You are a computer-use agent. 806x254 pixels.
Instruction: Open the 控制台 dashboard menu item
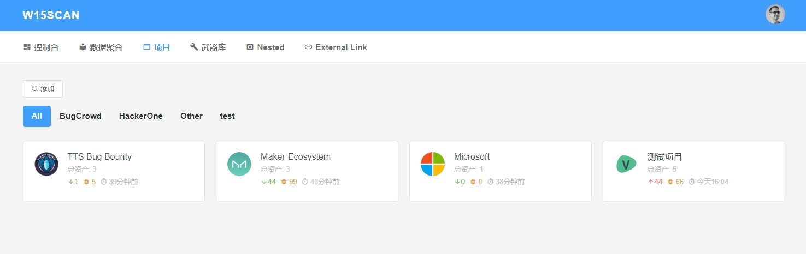(x=41, y=47)
